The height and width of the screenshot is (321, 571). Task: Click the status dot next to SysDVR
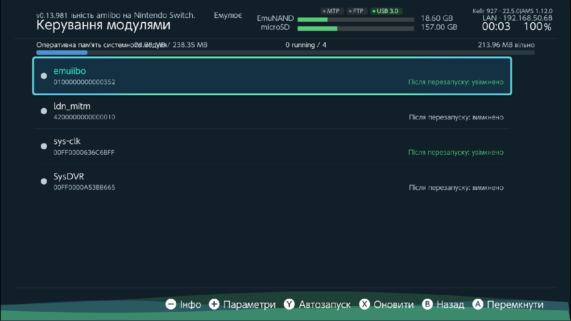(44, 181)
